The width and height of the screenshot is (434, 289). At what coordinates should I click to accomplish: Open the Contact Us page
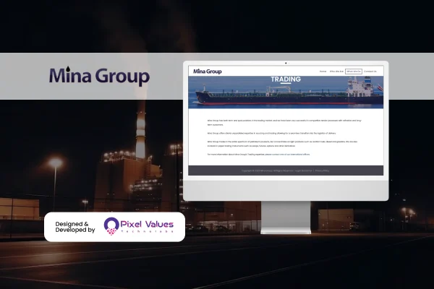click(370, 72)
